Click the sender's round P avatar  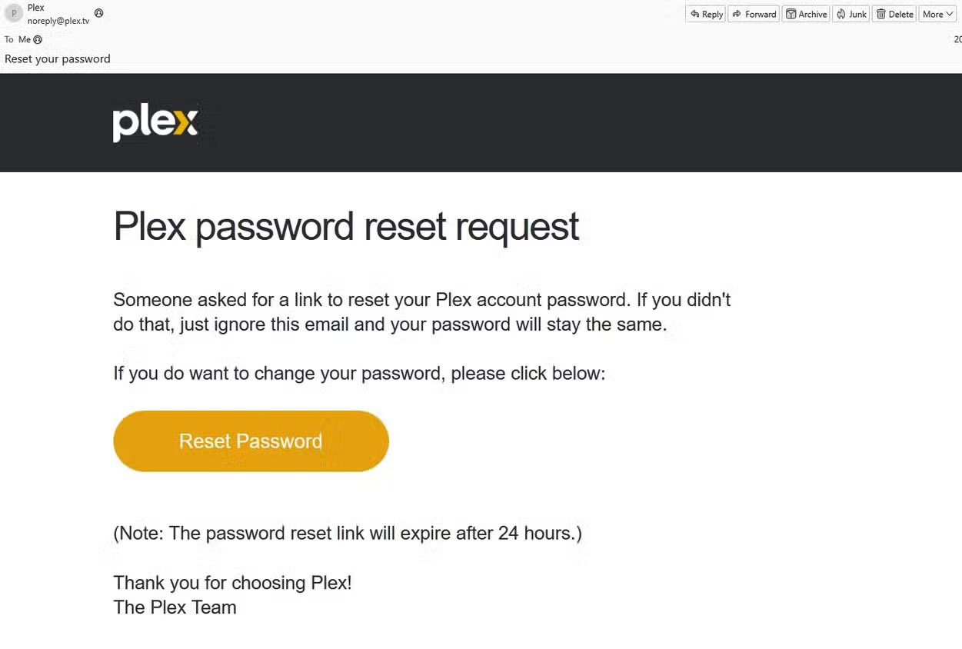pyautogui.click(x=14, y=14)
